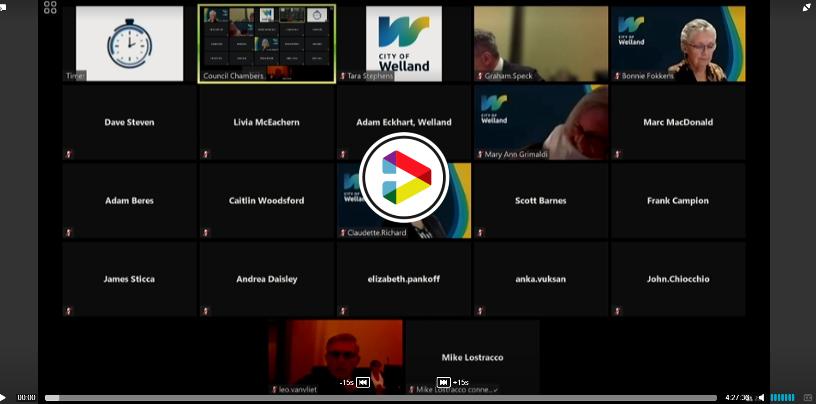Rewind 15 seconds with the skip-back icon
Screen dimensions: 816x404
pos(363,382)
